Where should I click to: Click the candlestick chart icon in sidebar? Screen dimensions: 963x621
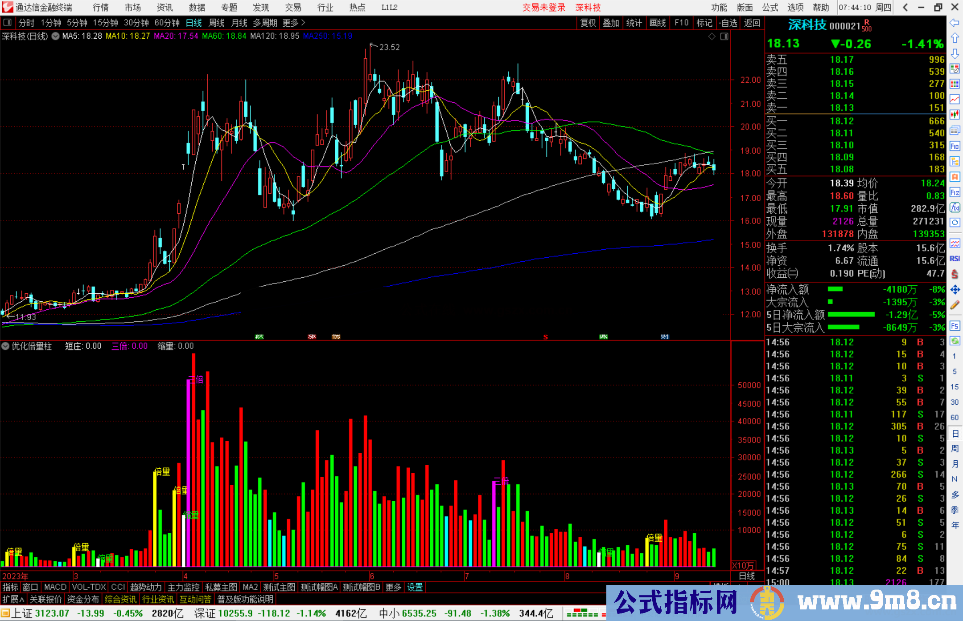click(955, 115)
